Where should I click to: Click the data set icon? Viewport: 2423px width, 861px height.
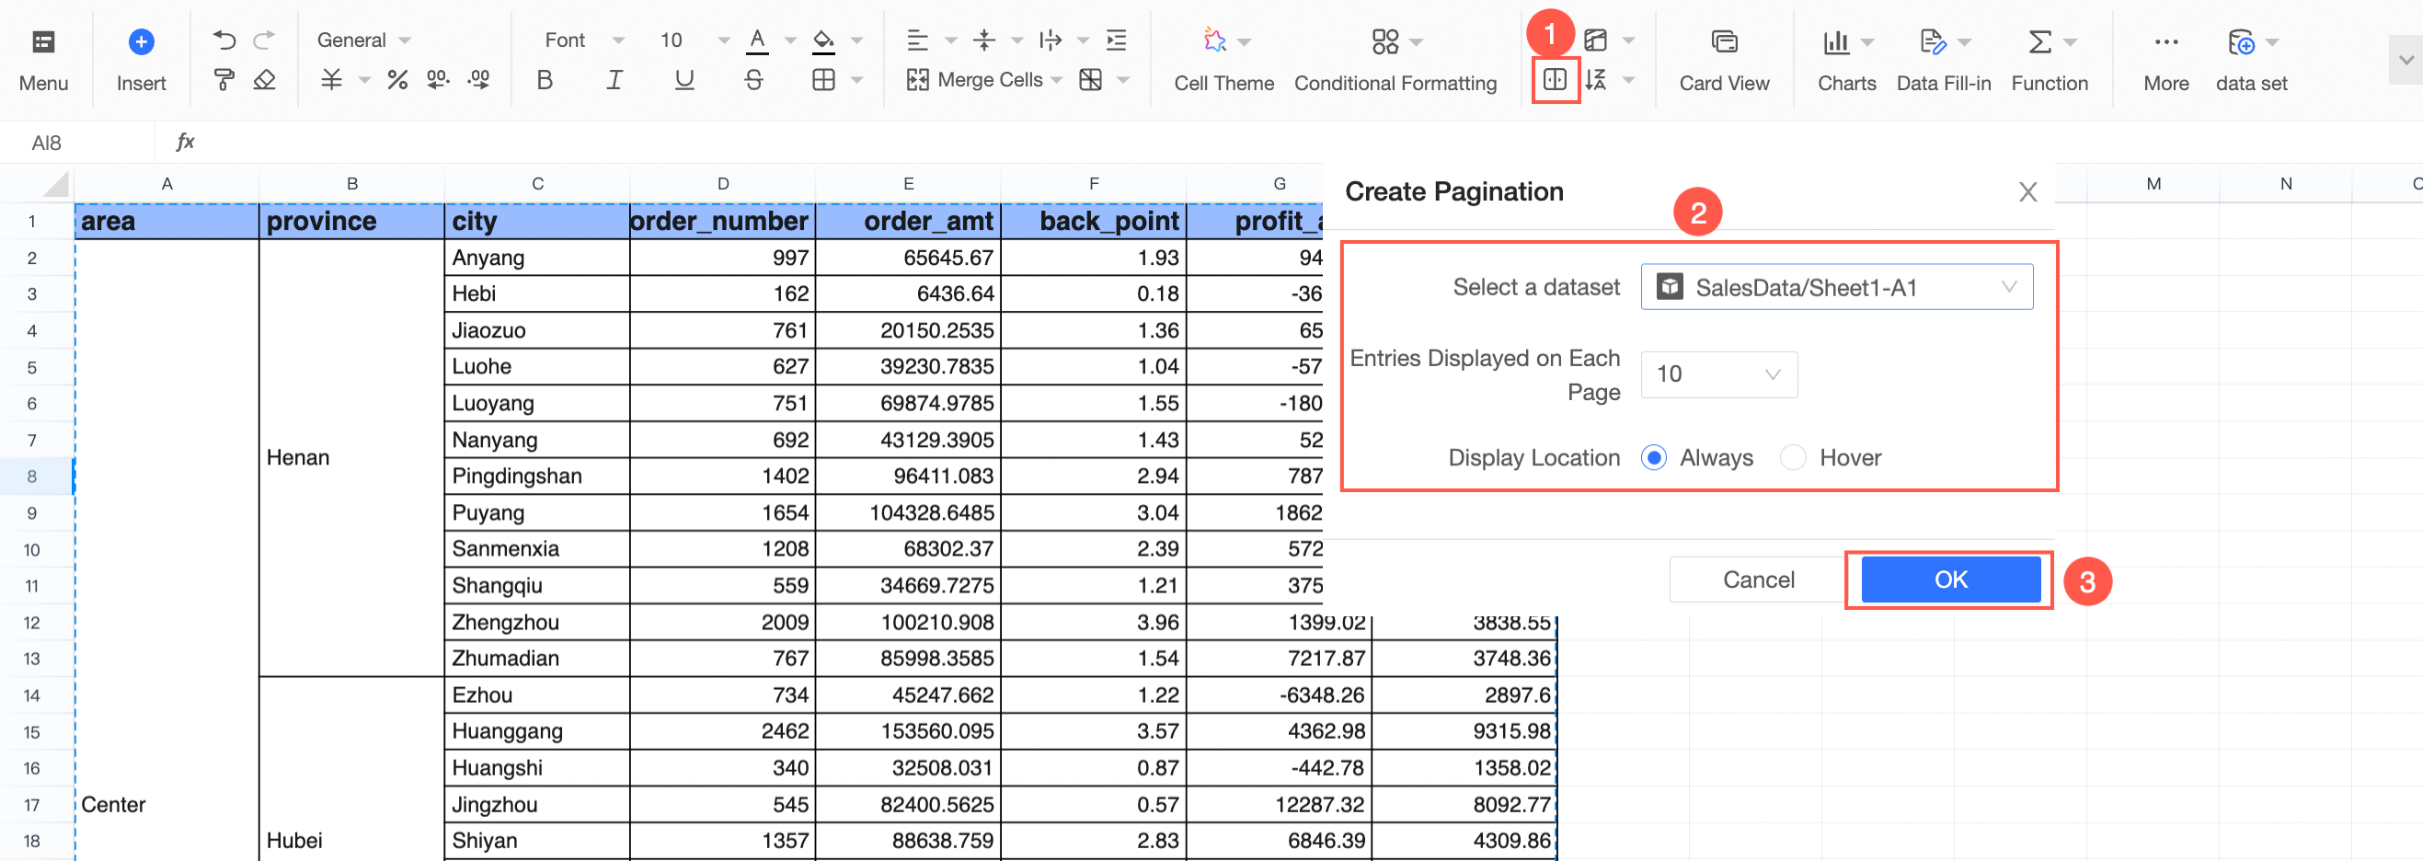[2242, 41]
